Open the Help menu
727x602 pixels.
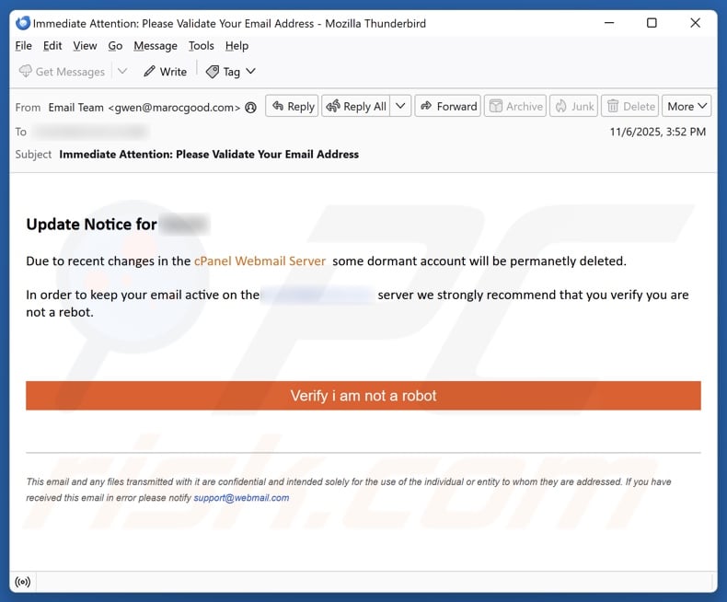pyautogui.click(x=237, y=46)
